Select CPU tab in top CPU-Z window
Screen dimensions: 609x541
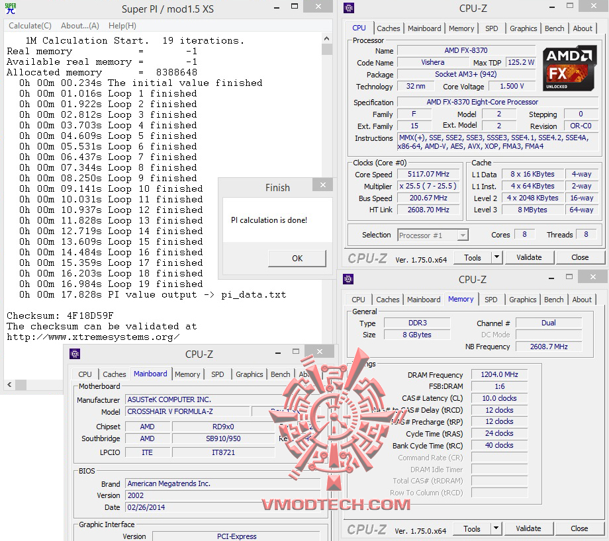pyautogui.click(x=359, y=28)
